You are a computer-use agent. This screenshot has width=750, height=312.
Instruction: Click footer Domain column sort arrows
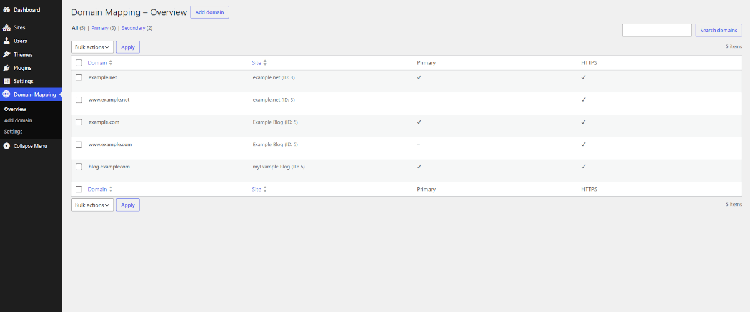(x=111, y=189)
